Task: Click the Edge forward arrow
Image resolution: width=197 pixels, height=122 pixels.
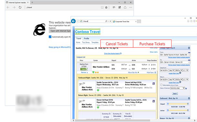Action: [x=14, y=7]
